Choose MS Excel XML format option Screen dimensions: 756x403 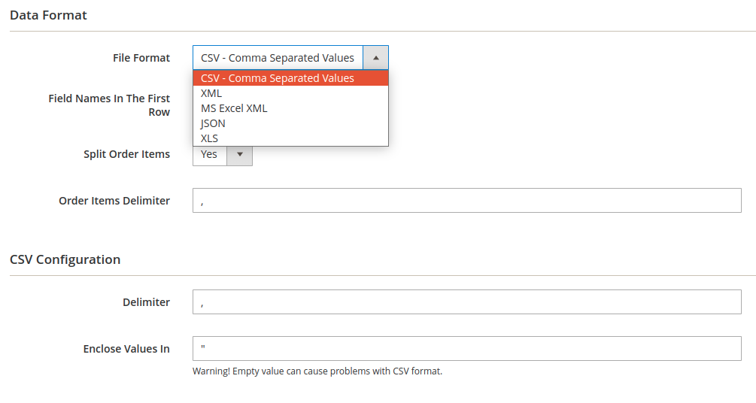[290, 108]
